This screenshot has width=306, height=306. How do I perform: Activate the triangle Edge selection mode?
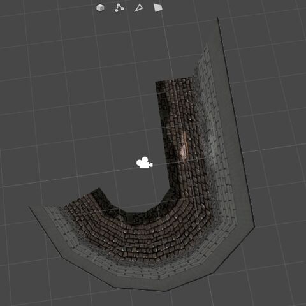coord(138,8)
